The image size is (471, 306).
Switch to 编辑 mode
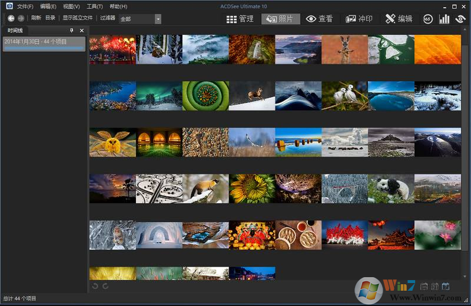click(399, 19)
